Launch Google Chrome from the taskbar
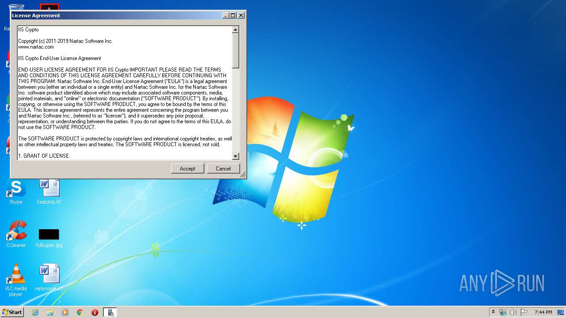 click(x=80, y=312)
